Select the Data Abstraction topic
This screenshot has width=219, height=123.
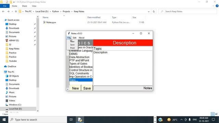81,57
